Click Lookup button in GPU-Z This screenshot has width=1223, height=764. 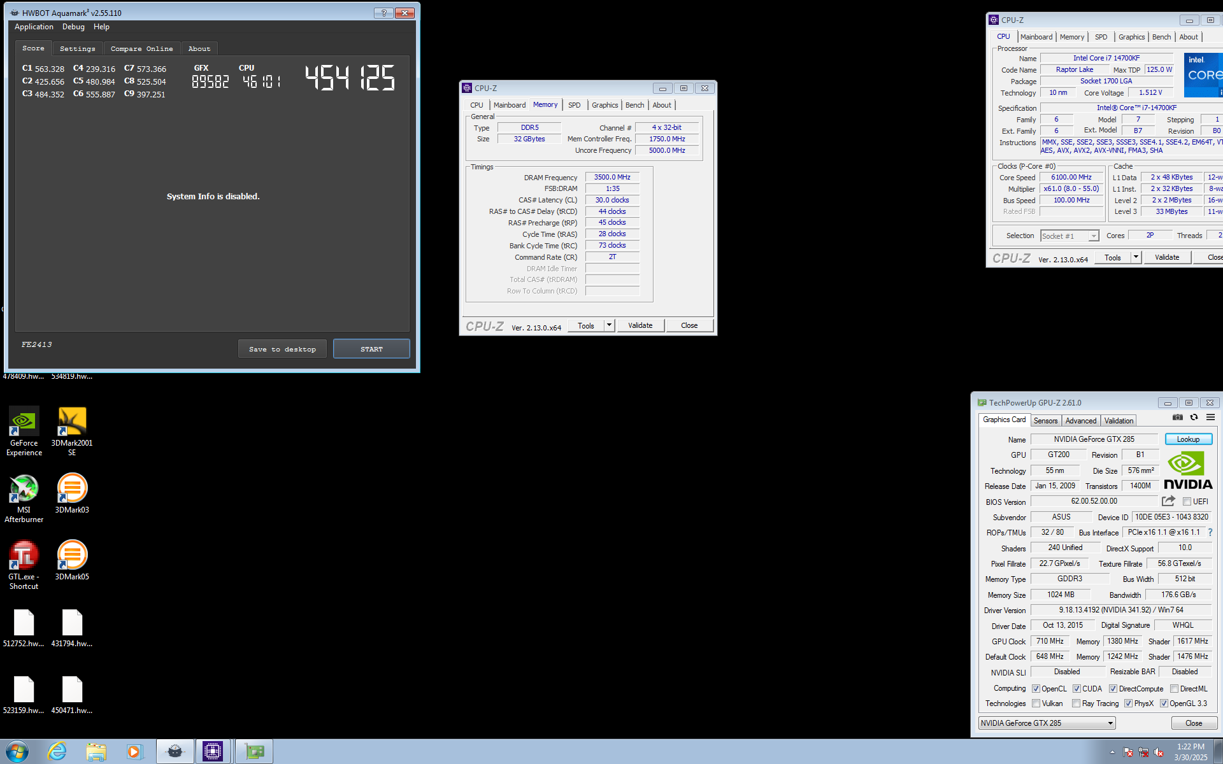coord(1188,439)
